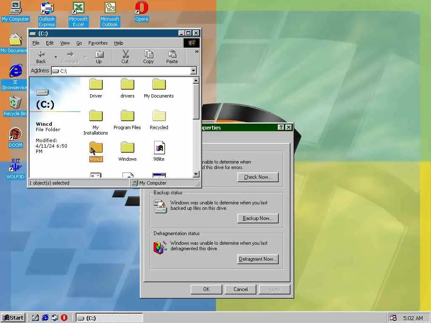Select the lowercase drivers folder

[x=127, y=88]
